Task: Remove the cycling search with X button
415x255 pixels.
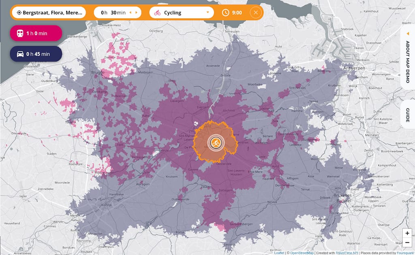Action: click(255, 13)
